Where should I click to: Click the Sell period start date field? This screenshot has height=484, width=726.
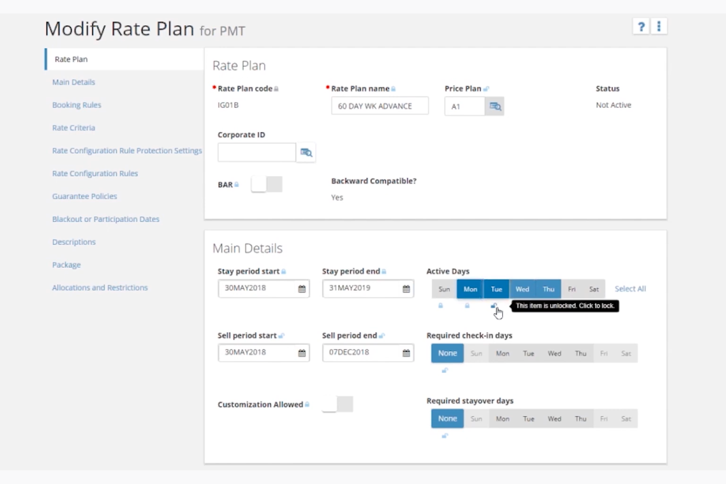click(264, 353)
